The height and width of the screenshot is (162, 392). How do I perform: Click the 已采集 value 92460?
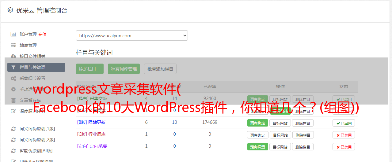(210, 98)
